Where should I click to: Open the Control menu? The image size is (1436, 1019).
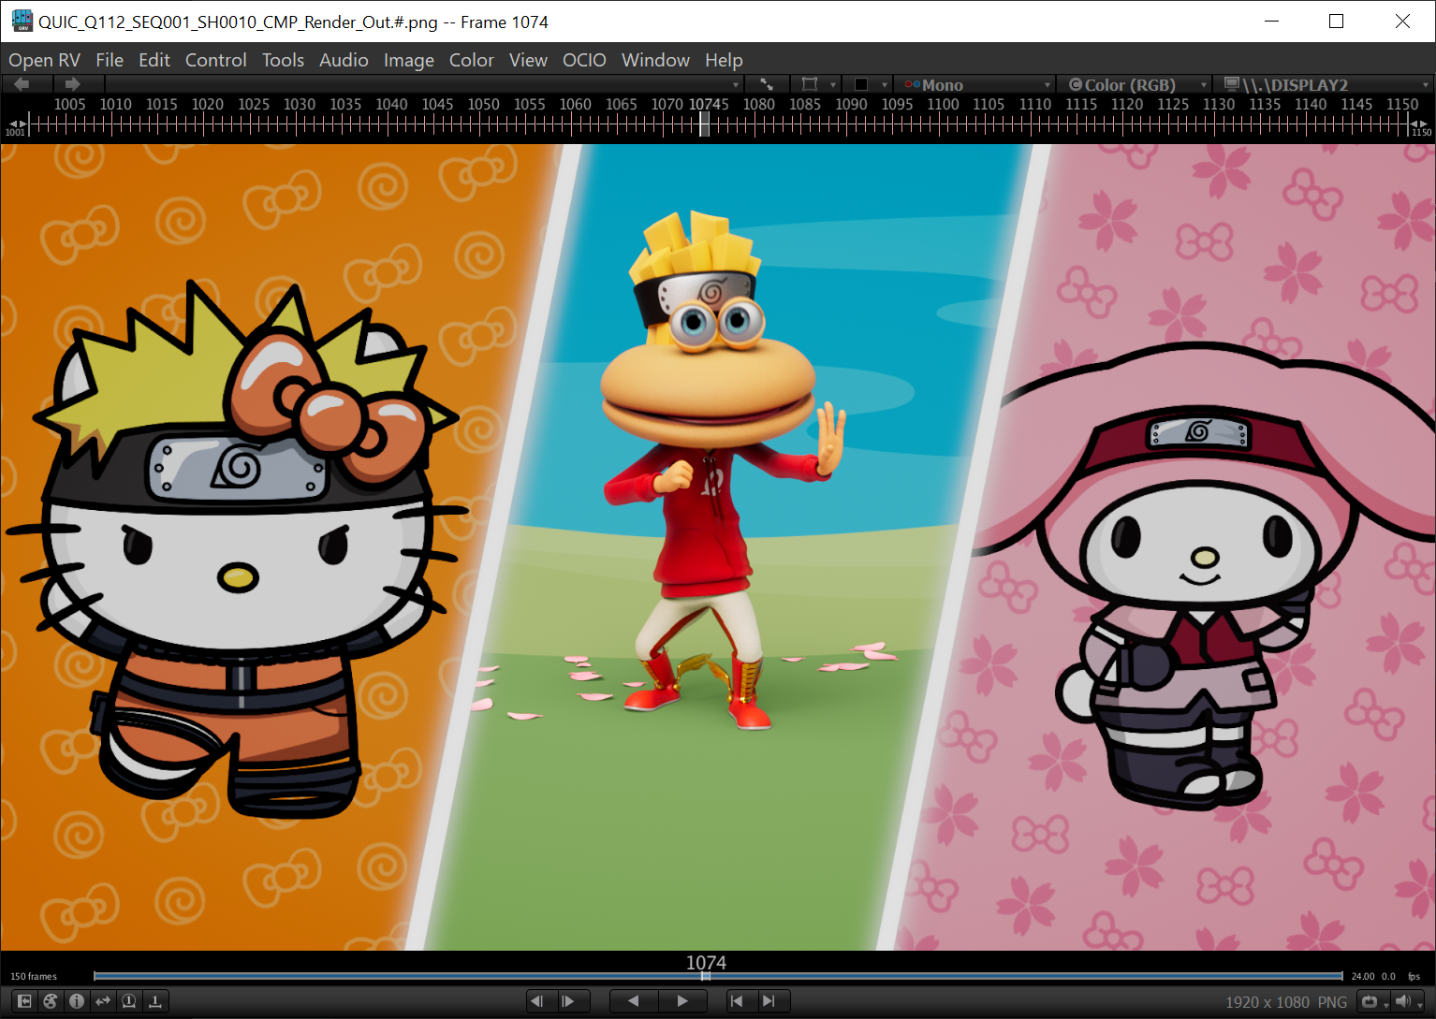[x=215, y=60]
